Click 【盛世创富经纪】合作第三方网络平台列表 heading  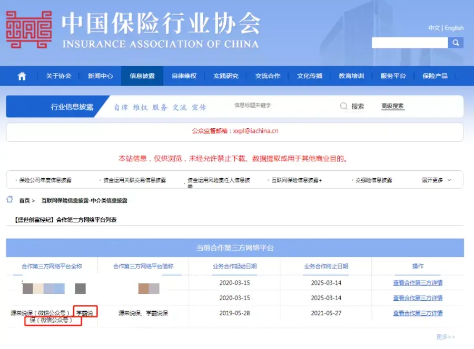[x=65, y=220]
